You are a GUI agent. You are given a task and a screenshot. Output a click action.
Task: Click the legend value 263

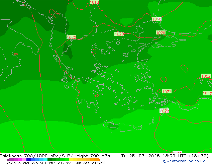tap(17, 163)
